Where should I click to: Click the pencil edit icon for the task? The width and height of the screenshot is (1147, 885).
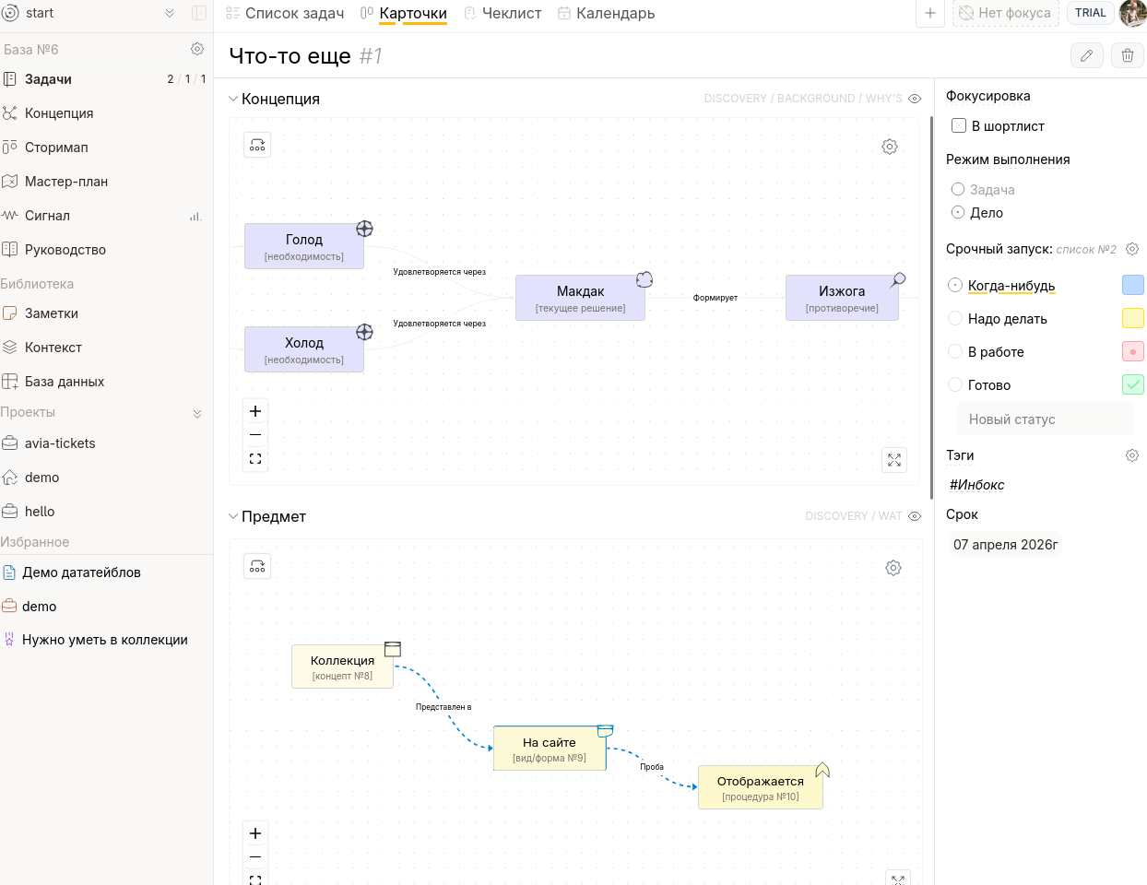point(1086,56)
